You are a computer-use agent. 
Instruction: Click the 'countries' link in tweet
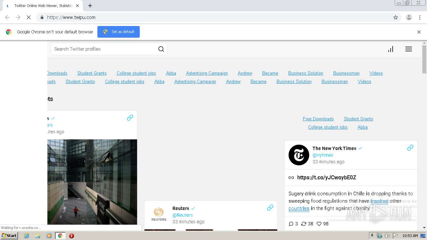point(299,208)
